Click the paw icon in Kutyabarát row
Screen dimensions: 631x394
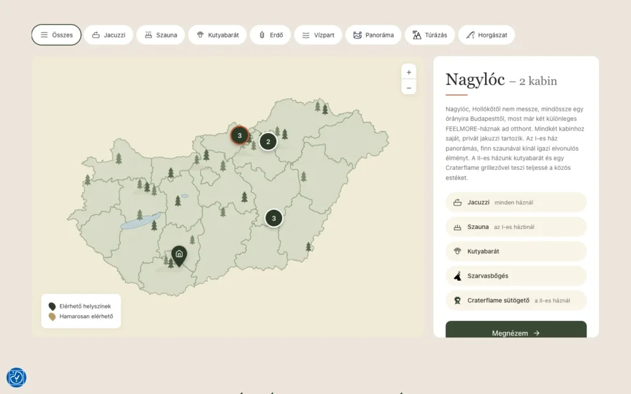click(458, 251)
